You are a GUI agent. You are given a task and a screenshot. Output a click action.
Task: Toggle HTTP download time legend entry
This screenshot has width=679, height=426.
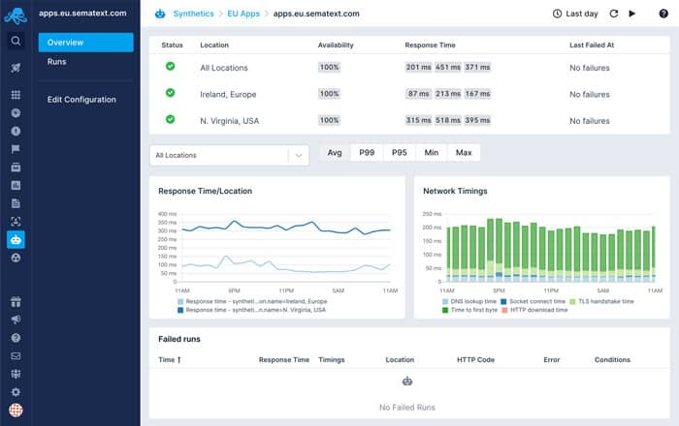pyautogui.click(x=534, y=310)
